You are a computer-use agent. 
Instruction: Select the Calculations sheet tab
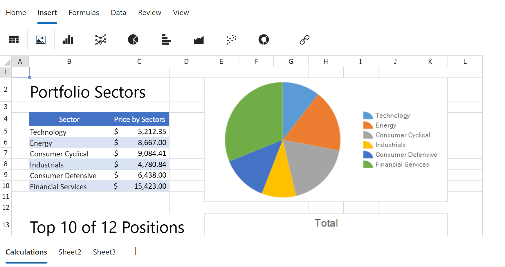26,252
